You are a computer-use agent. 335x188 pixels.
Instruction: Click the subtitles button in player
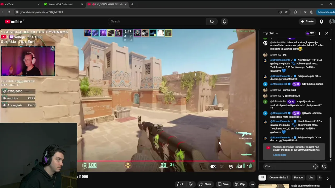[x=222, y=167]
